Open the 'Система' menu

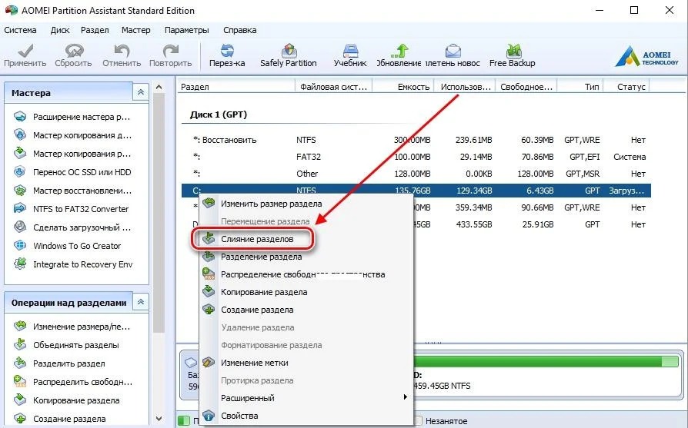20,30
